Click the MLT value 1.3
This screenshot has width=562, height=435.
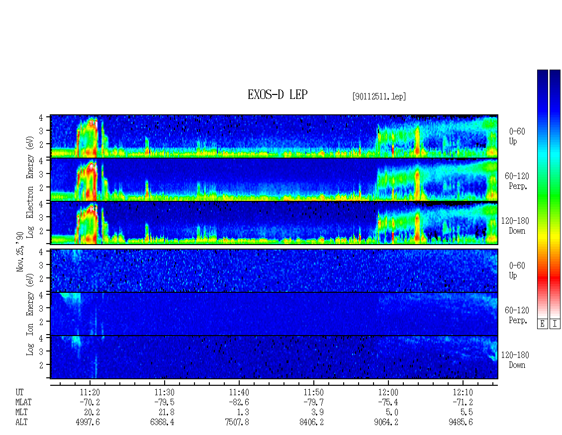[x=243, y=413]
